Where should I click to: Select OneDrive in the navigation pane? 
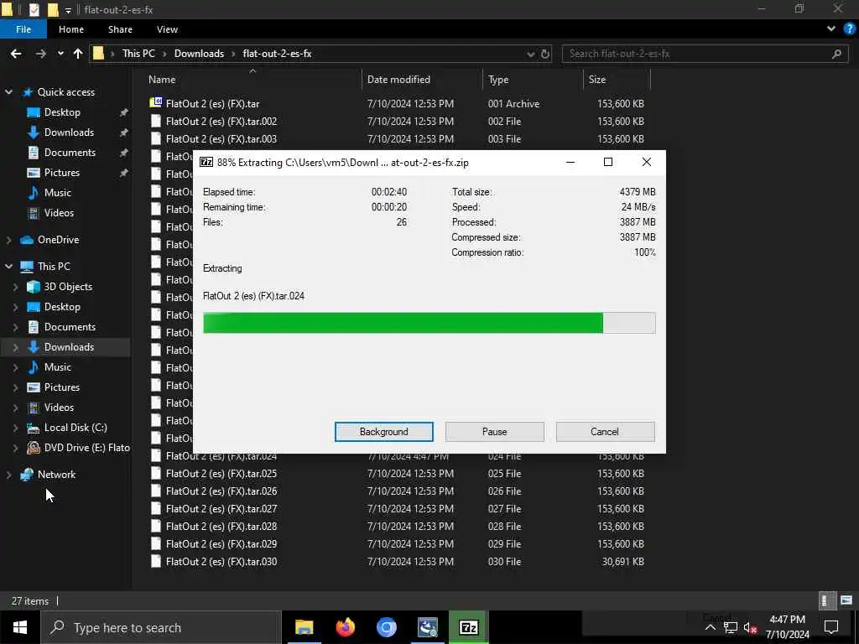click(58, 240)
